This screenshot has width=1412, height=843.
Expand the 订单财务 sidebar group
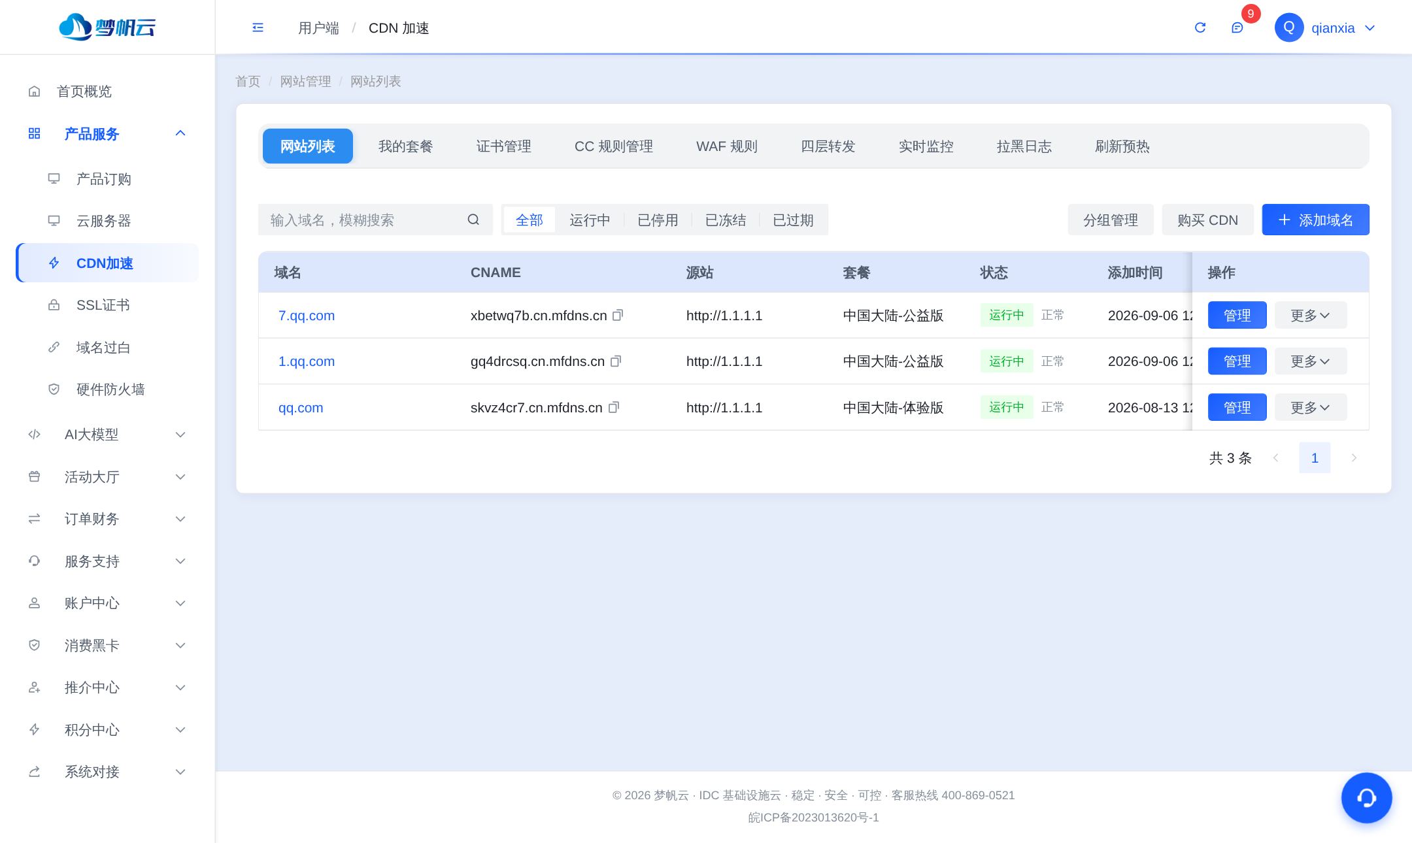click(107, 519)
